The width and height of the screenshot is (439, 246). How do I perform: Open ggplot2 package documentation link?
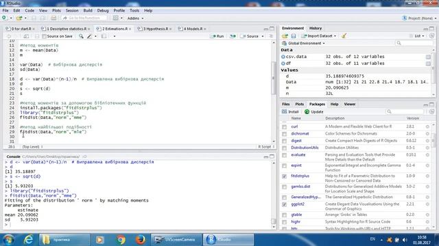[x=298, y=204]
